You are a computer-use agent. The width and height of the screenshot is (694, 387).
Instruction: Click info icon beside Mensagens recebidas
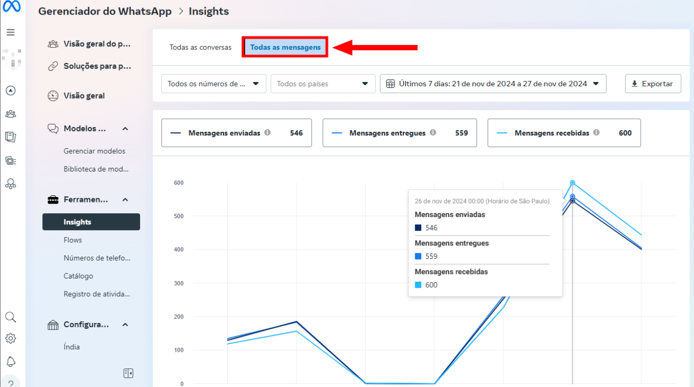pyautogui.click(x=596, y=132)
